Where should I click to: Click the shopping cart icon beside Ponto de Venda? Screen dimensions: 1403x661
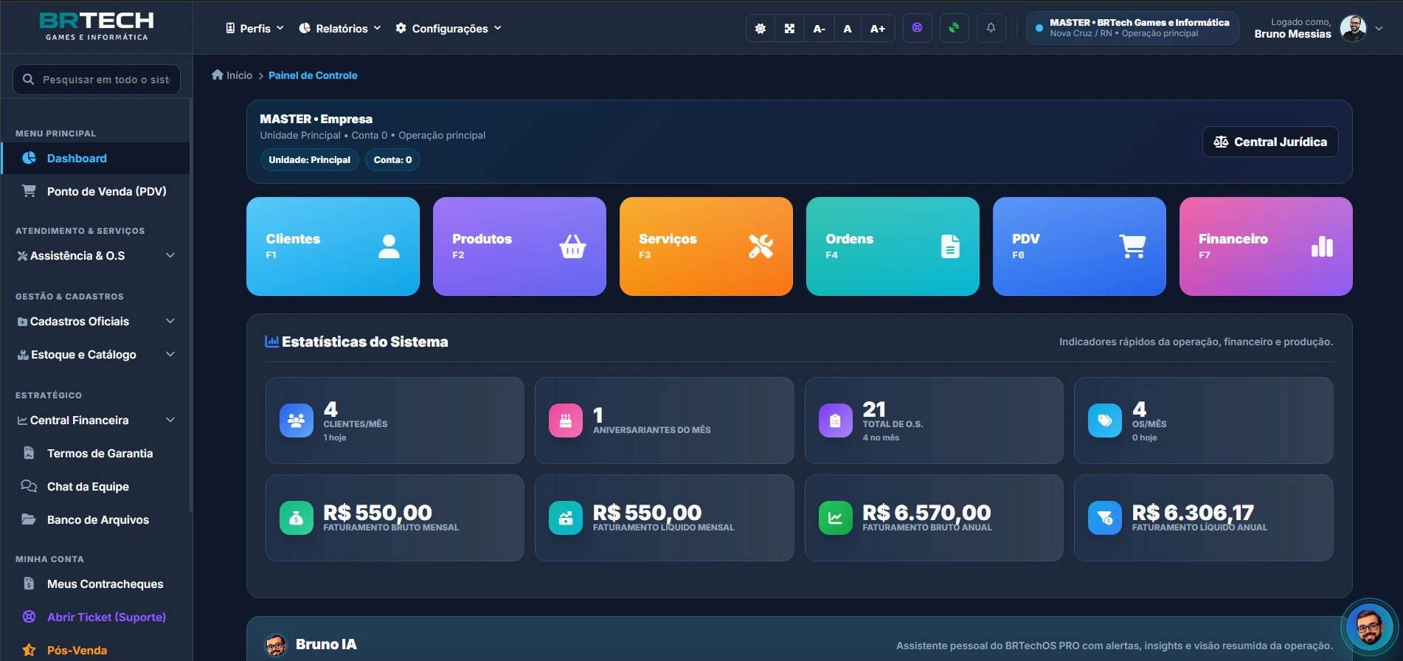pyautogui.click(x=29, y=190)
